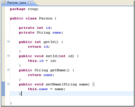Click the highlighted opening brace after setName

[93, 84]
